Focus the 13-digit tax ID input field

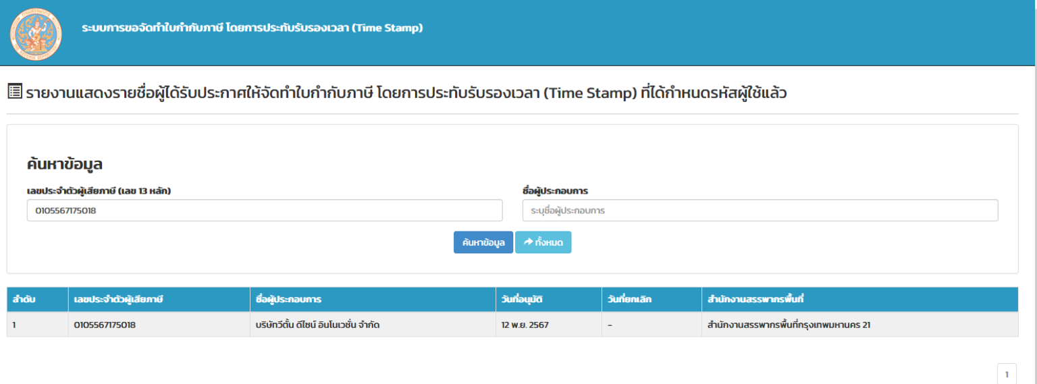[265, 211]
